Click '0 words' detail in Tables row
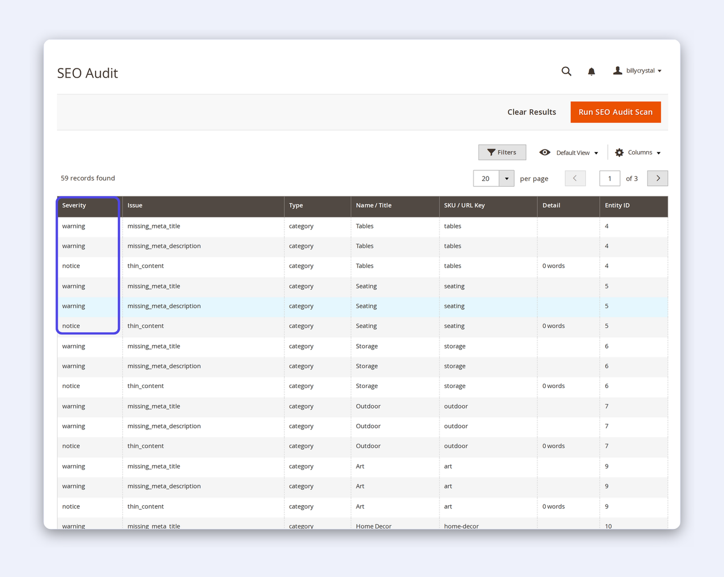The width and height of the screenshot is (724, 577). (554, 266)
